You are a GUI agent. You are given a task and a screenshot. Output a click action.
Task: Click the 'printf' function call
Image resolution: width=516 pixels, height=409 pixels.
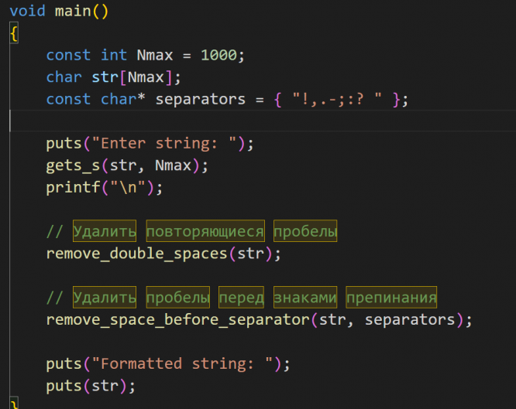click(73, 188)
